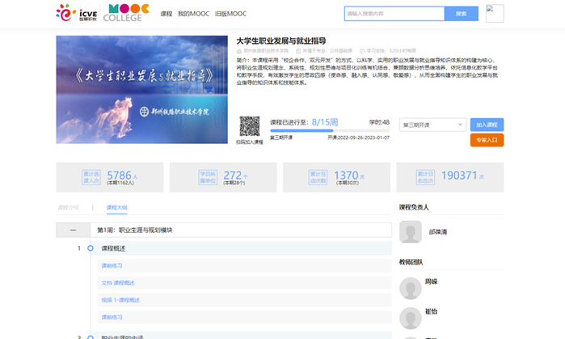The image size is (565, 339).
Task: Click the blue 搜索 button
Action: click(x=462, y=14)
